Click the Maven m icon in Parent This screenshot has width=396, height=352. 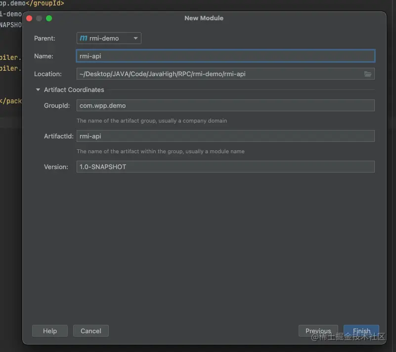tap(84, 38)
